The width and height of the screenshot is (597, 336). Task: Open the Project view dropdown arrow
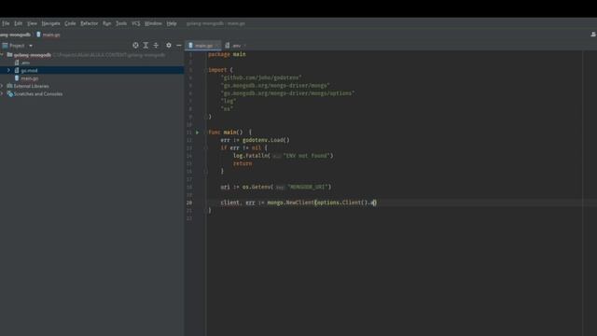[31, 46]
